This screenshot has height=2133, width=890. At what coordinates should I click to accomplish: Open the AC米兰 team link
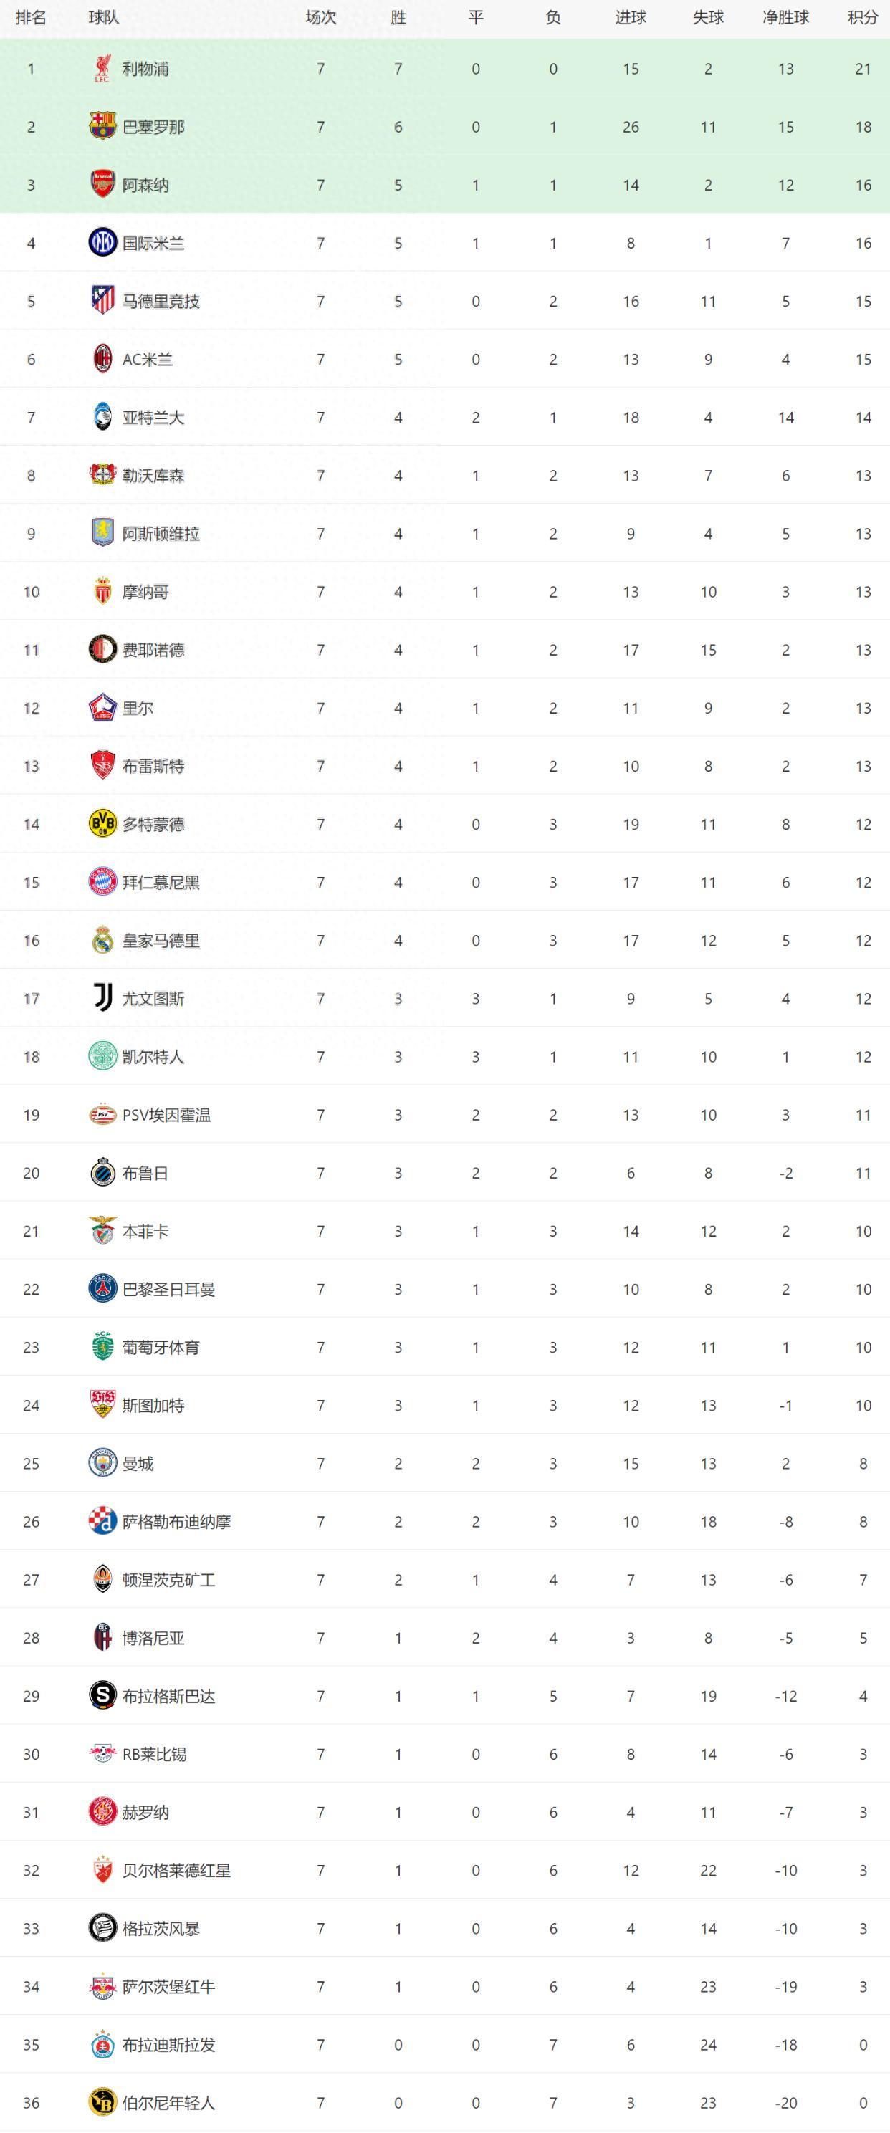pos(148,360)
